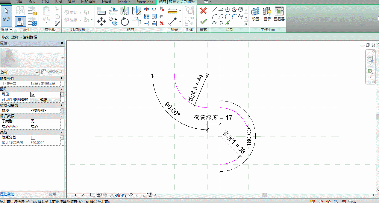This screenshot has height=203, width=379.
Task: Choose the Rectangle draw tool
Action: (x=221, y=10)
